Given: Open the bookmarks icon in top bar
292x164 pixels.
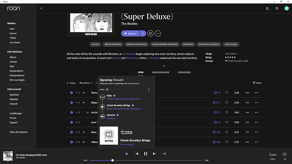Looking at the screenshot, I should pos(267,8).
